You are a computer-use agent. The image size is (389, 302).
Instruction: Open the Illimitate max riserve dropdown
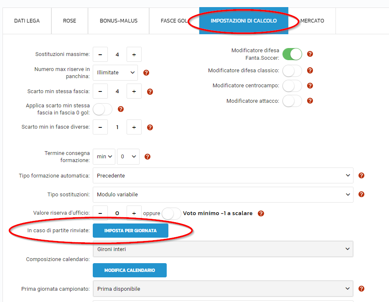115,72
